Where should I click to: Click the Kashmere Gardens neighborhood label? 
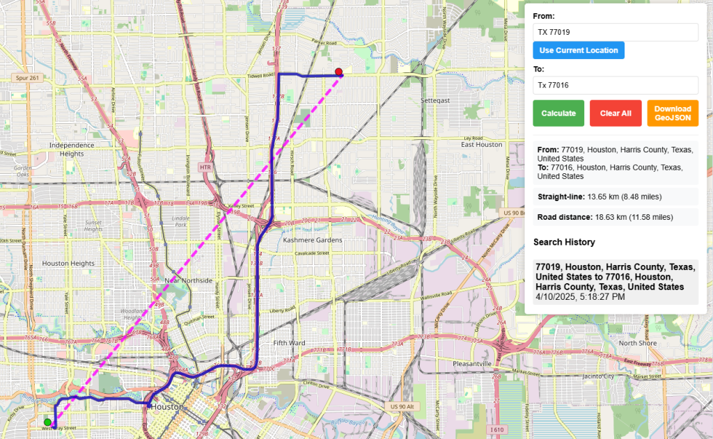[313, 240]
